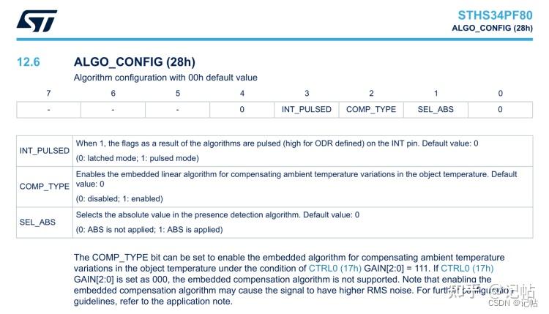Select the COMP_TYPE cell in the bit register table
Image resolution: width=549 pixels, height=314 pixels.
371,110
